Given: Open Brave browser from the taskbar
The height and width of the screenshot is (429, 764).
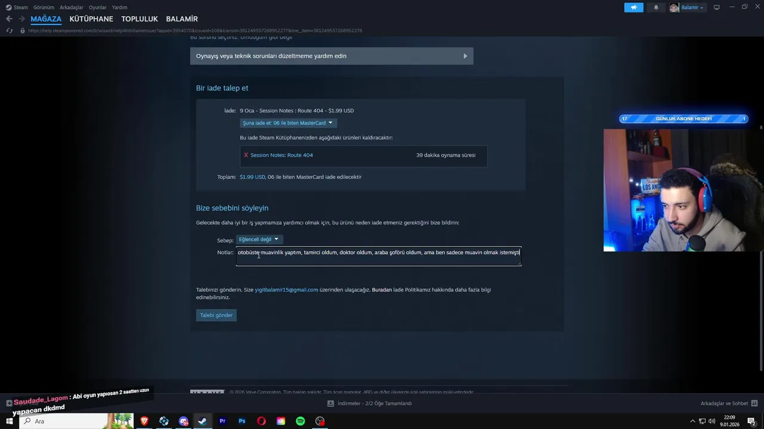Looking at the screenshot, I should 144,421.
